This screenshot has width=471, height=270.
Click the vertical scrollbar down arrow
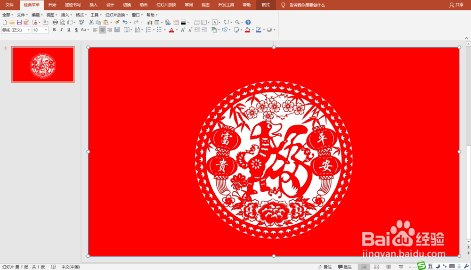tap(468, 242)
